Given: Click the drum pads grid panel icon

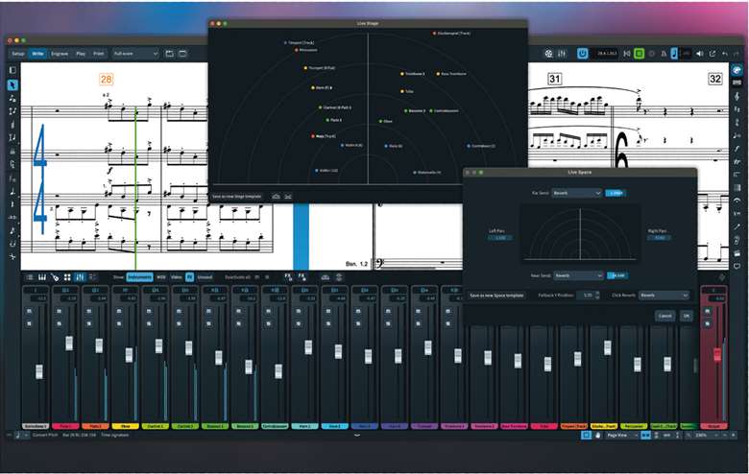Looking at the screenshot, I should click(x=66, y=276).
